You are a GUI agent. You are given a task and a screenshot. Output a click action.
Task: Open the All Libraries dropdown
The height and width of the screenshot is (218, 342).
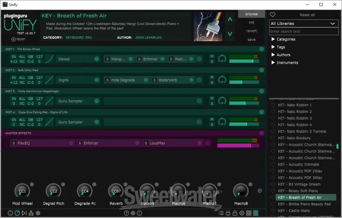tap(304, 24)
